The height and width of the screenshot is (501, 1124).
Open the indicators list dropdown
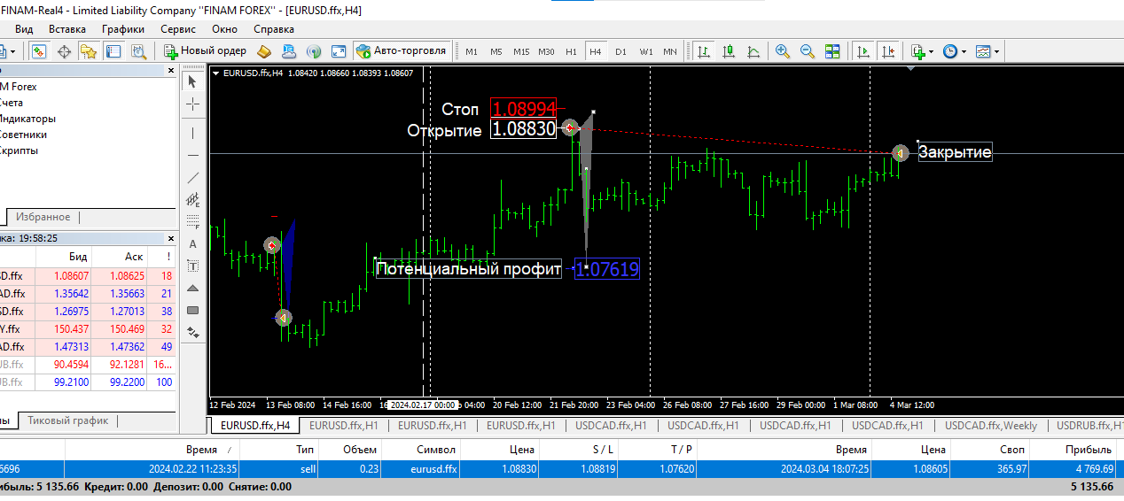tap(922, 51)
